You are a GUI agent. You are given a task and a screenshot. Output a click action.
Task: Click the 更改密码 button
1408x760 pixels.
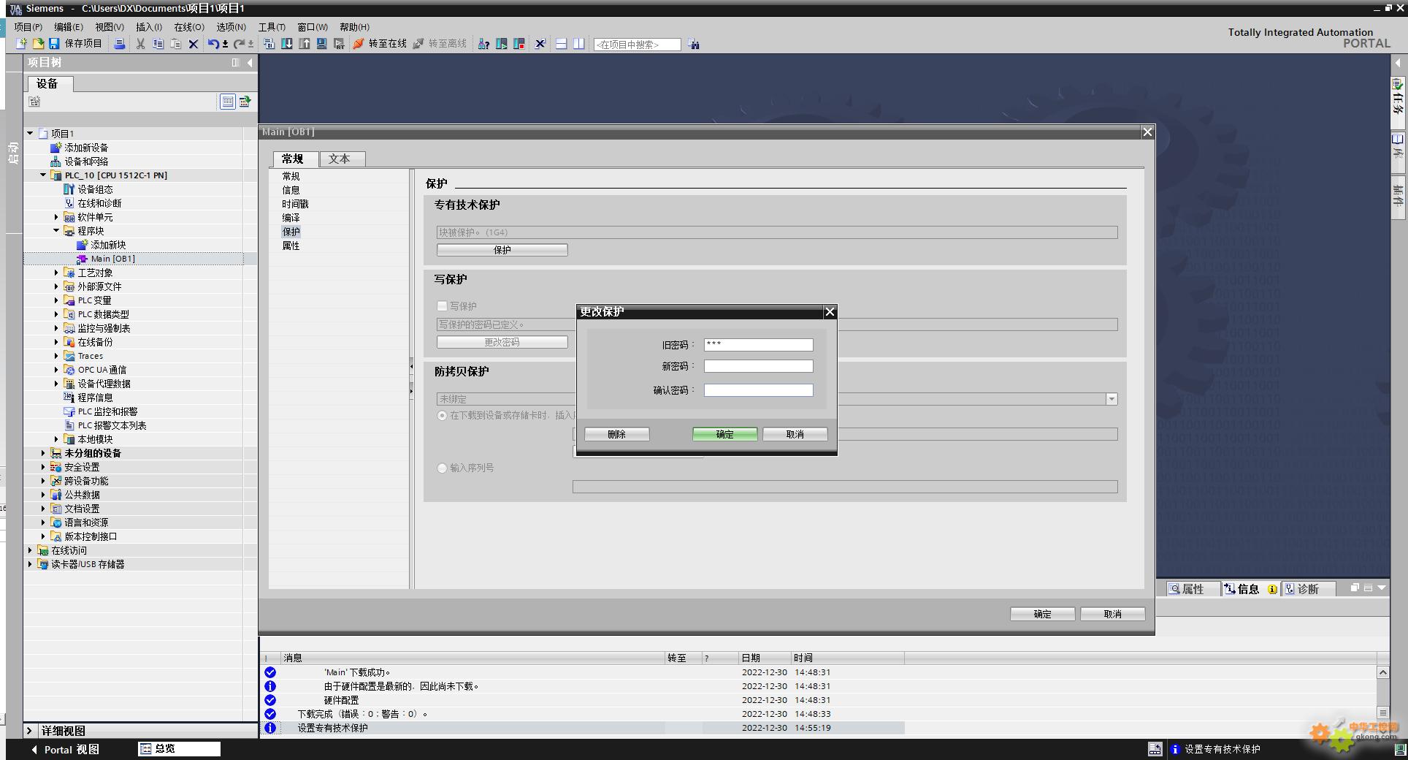(502, 342)
